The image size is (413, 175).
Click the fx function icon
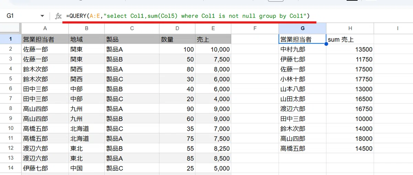click(59, 16)
